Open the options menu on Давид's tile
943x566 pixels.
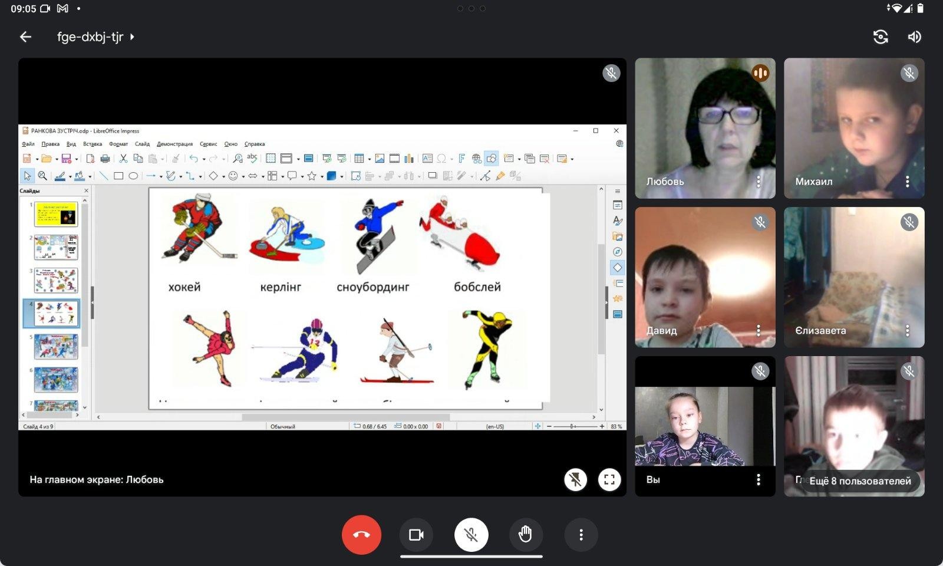click(759, 330)
